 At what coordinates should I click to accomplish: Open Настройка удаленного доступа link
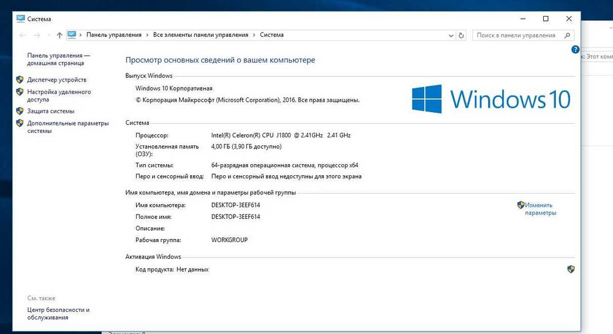tap(59, 96)
